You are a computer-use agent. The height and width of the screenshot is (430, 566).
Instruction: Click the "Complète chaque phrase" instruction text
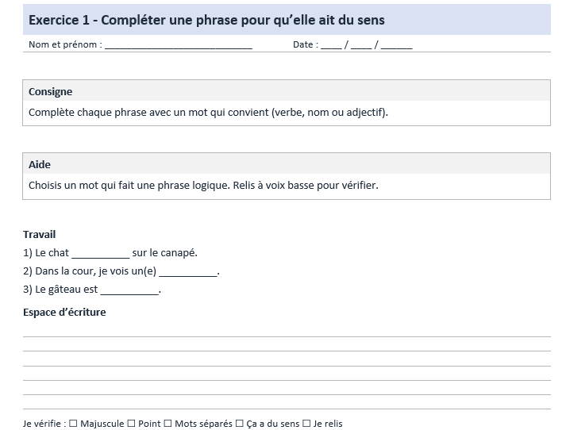coord(208,113)
